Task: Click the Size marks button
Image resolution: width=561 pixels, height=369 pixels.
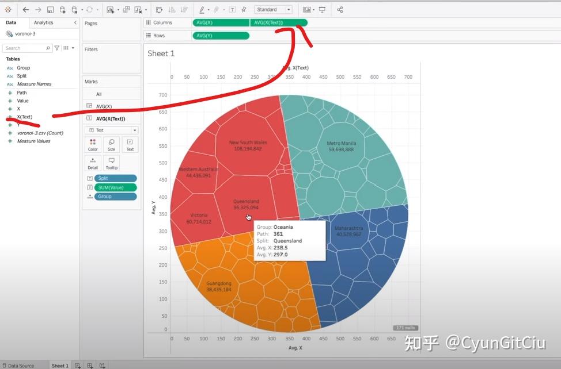Action: coord(111,145)
